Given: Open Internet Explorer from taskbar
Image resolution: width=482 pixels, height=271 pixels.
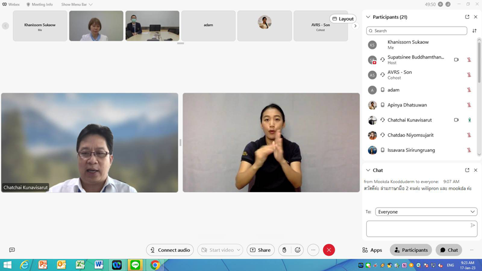Looking at the screenshot, I should click(24, 265).
